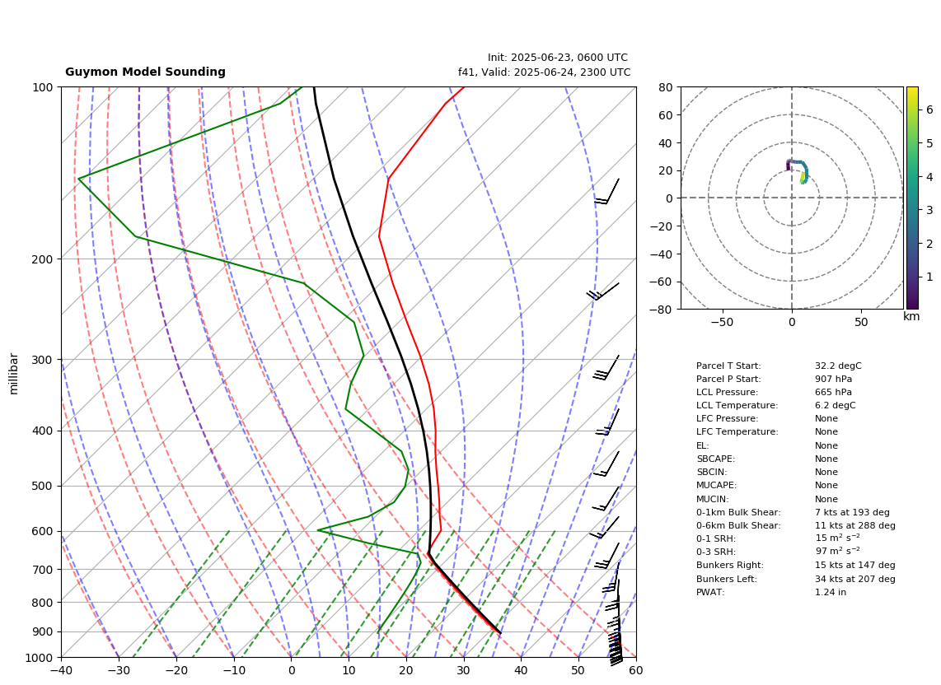Click the −30 temperature tick on the sounding
Screen dimensions: 941x685
tap(118, 671)
